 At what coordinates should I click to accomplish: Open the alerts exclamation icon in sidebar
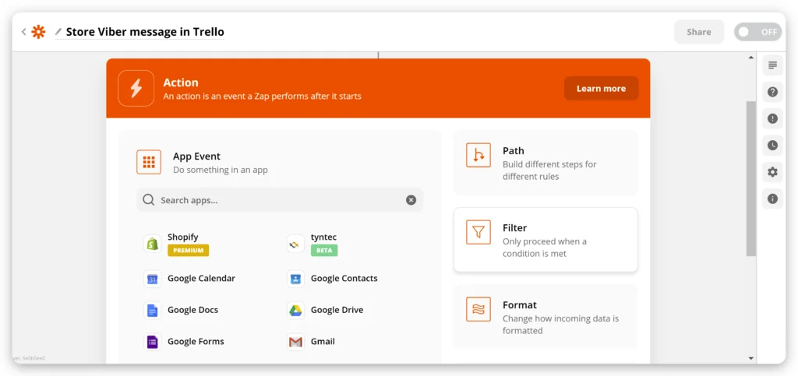pos(772,118)
